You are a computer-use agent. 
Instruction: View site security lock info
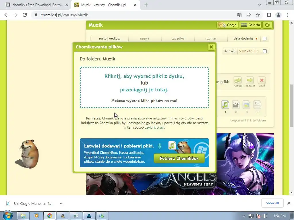coord(36,15)
